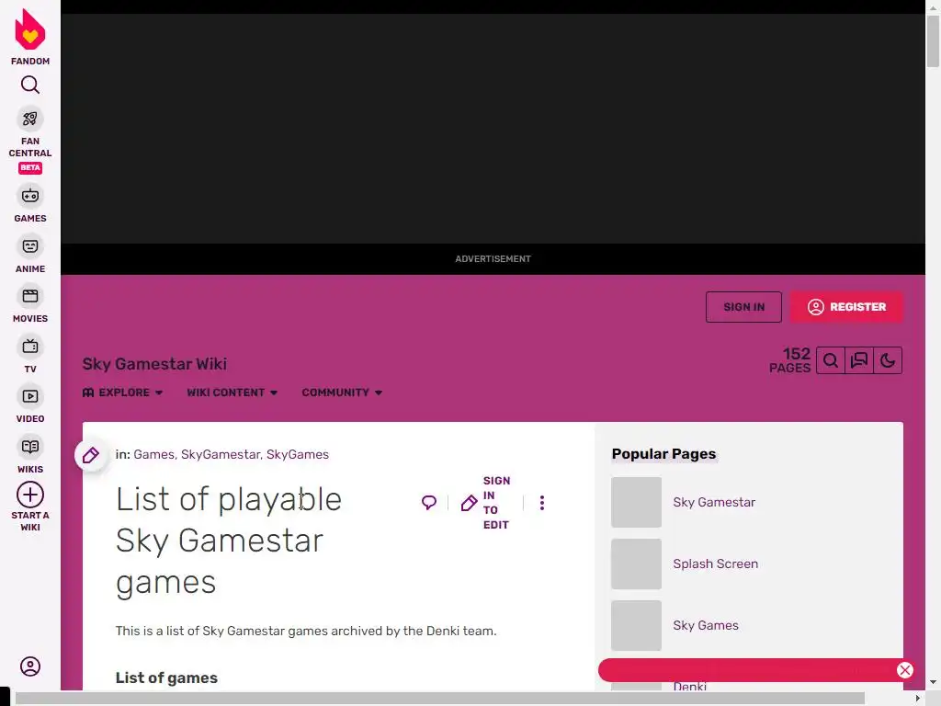Open the Wikis book icon

tap(30, 447)
